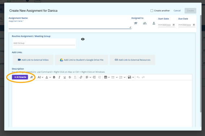This screenshot has height=136, width=205.
Task: Check the Create another checkbox
Action: point(151,11)
